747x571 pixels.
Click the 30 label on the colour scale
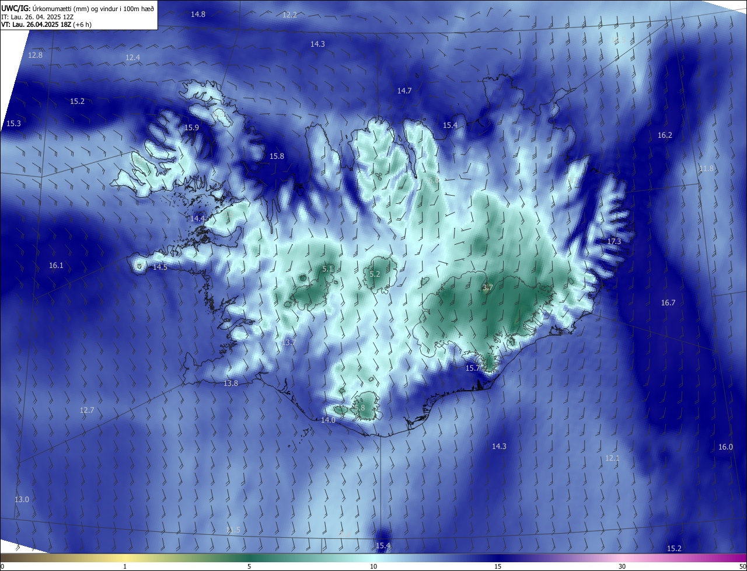622,566
